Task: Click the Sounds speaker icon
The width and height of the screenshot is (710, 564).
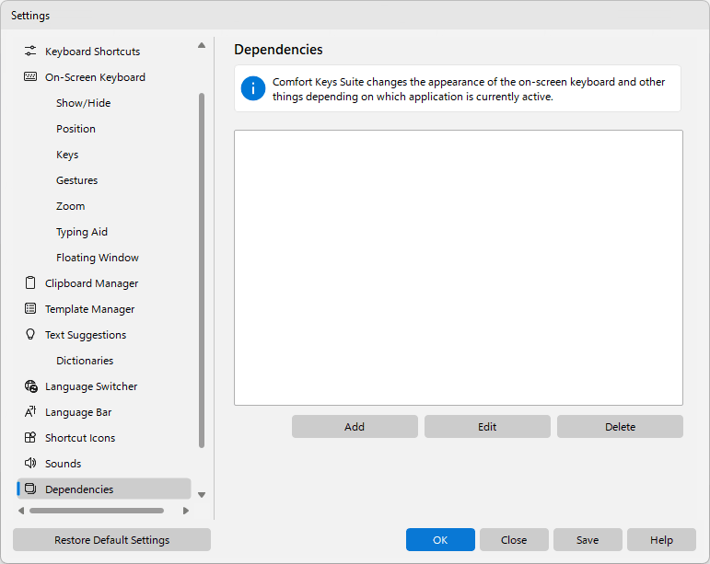Action: pyautogui.click(x=30, y=463)
